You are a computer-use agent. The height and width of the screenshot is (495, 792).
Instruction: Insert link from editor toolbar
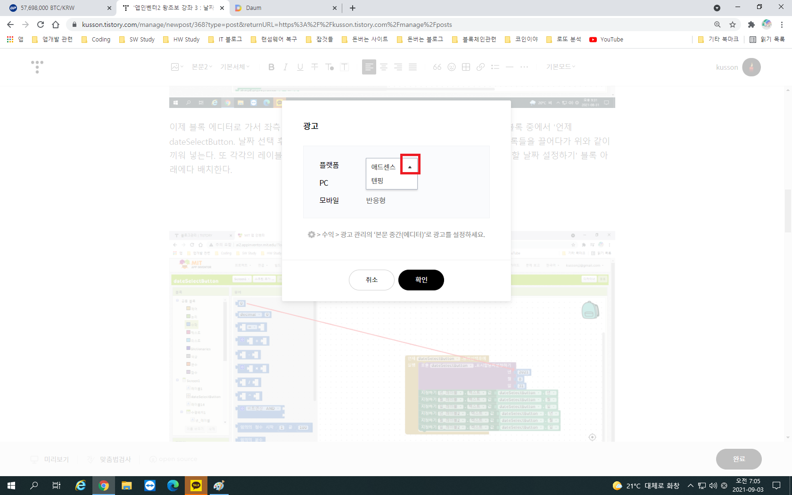pyautogui.click(x=480, y=67)
